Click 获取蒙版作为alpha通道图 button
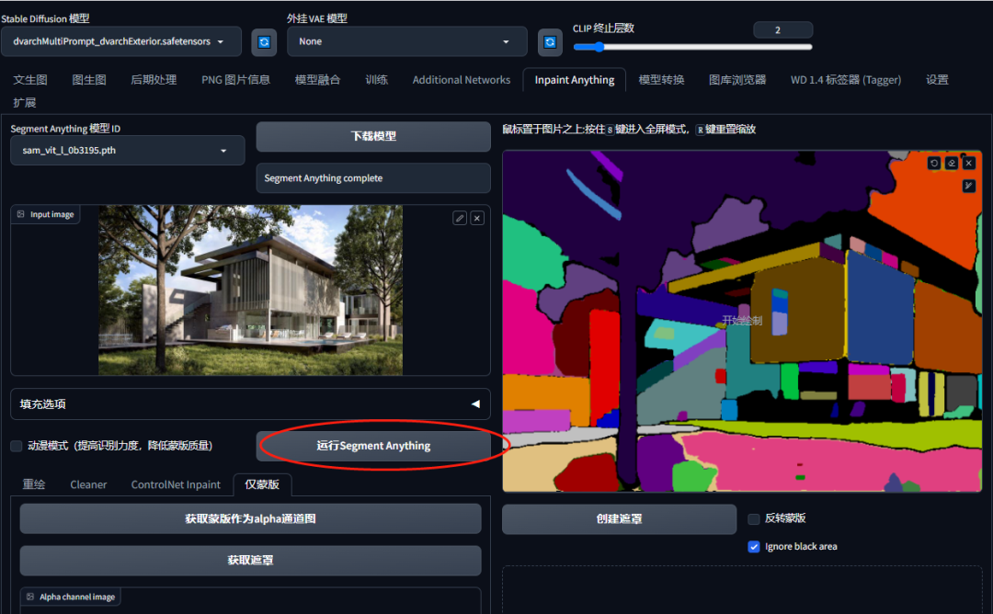This screenshot has height=614, width=993. [250, 519]
